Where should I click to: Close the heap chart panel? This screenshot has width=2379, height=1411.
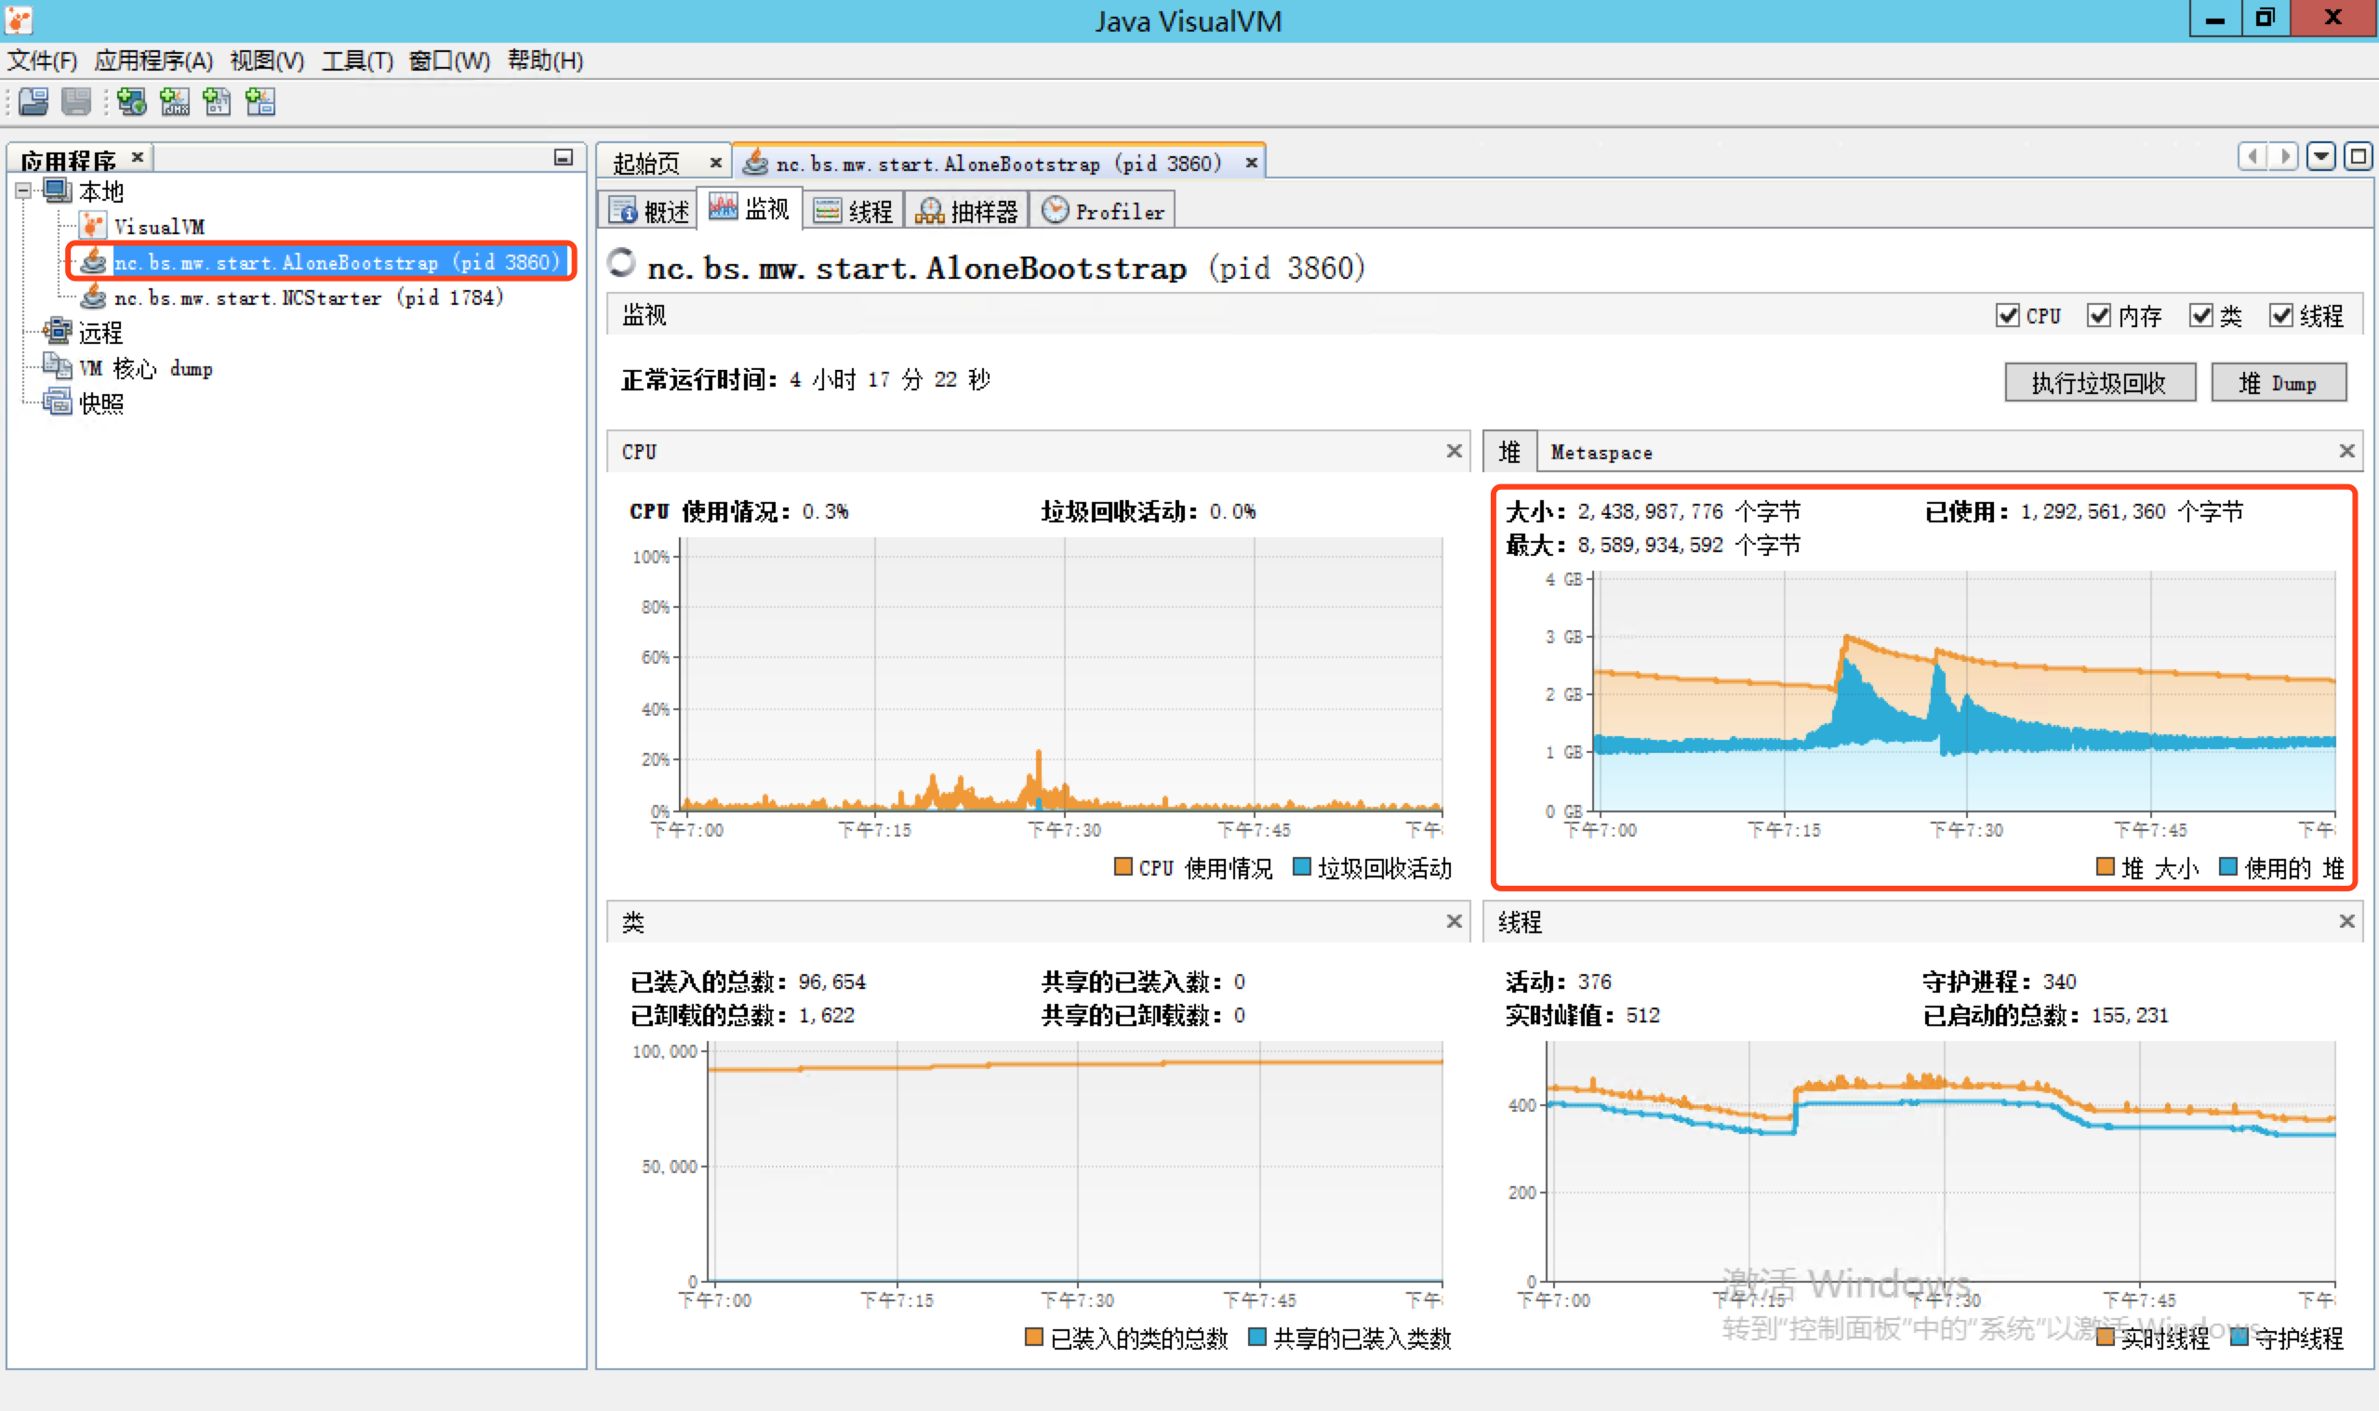(2346, 451)
